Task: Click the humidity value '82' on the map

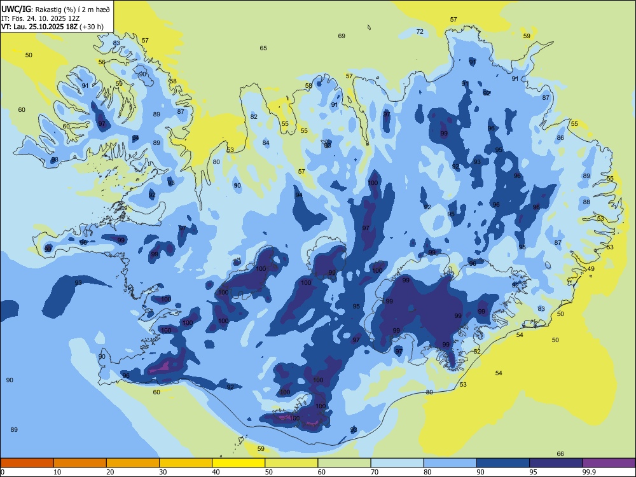Action: point(254,117)
